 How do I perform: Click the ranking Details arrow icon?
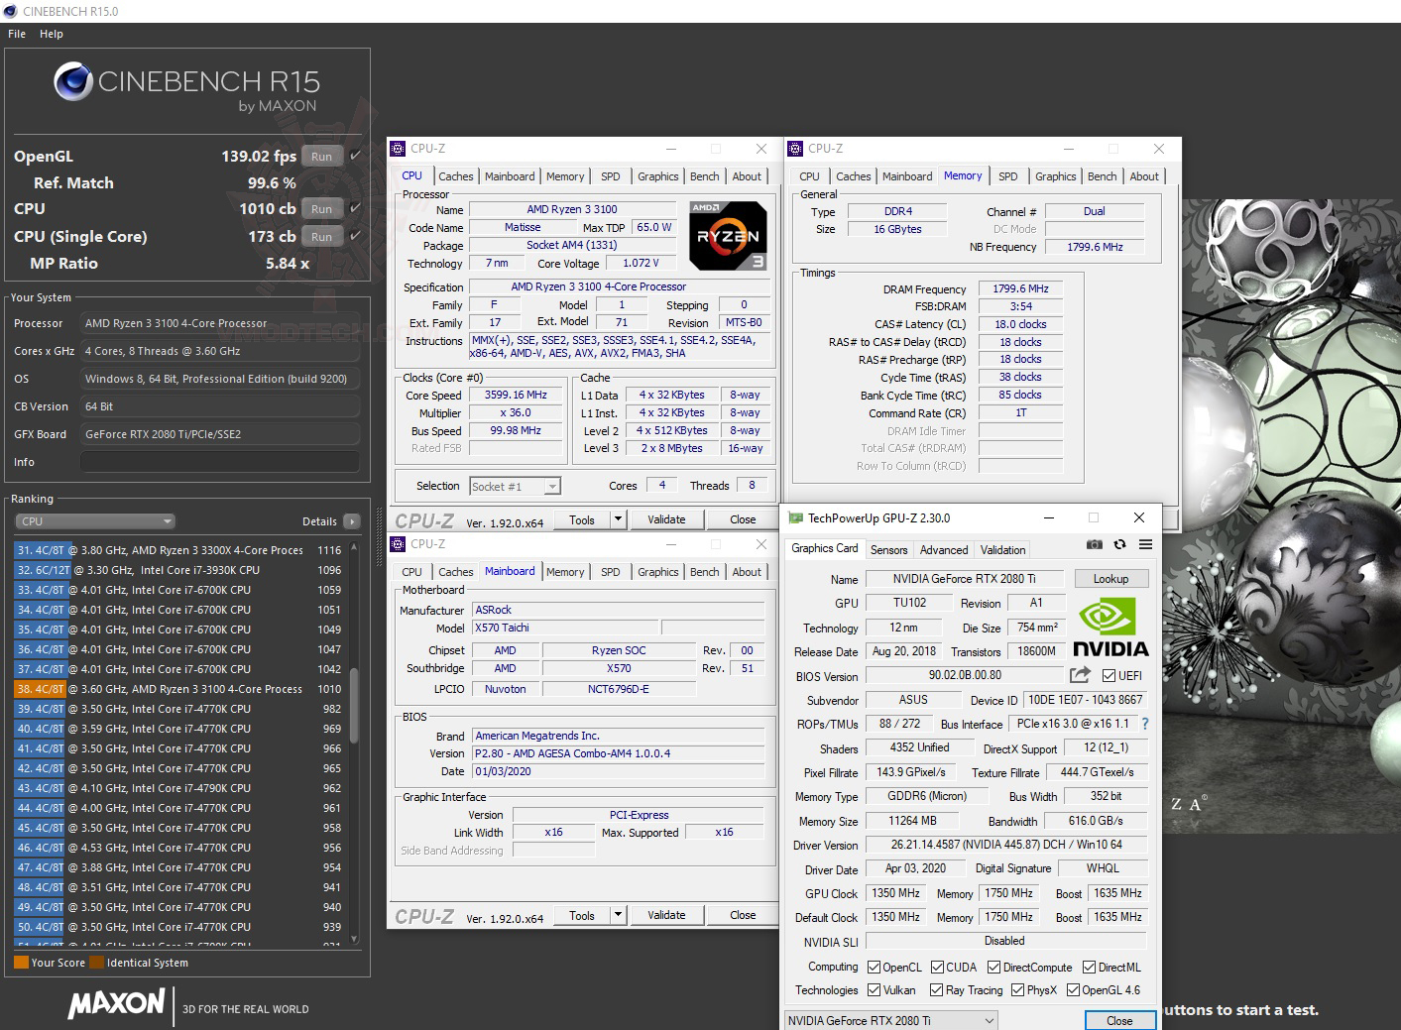tap(351, 521)
